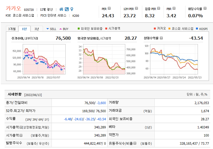Click the 1M return -6.48
Viewport: 213px width, 149px height.
tap(68, 119)
